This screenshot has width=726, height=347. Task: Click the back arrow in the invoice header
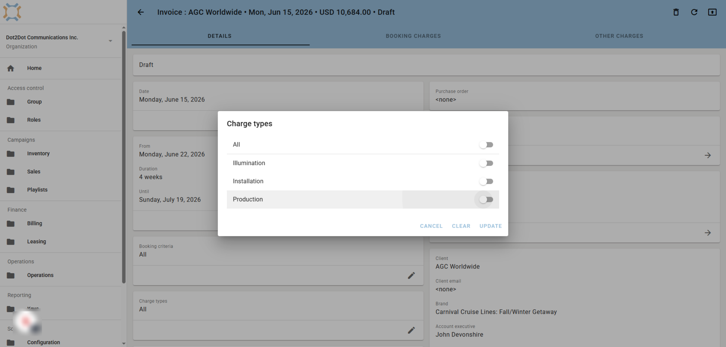(141, 12)
